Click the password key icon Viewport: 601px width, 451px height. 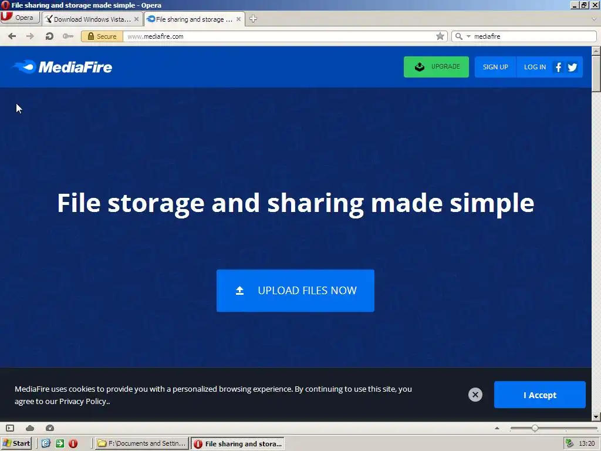click(x=68, y=36)
